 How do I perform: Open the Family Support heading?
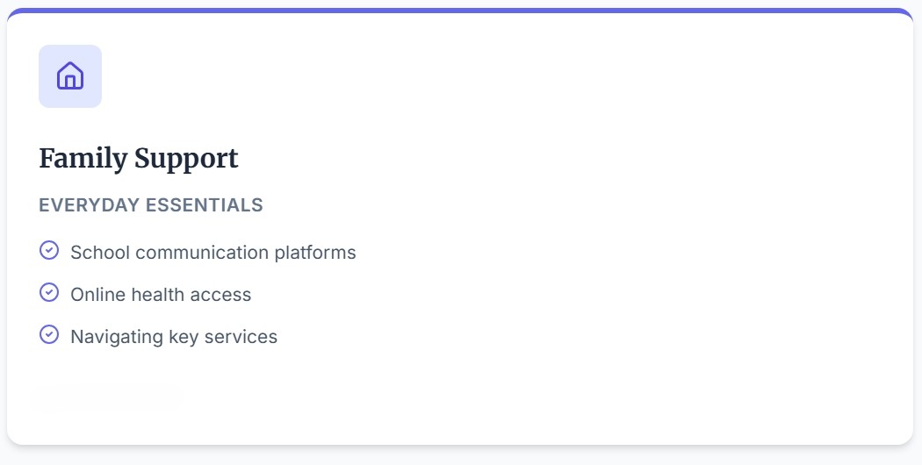coord(139,159)
